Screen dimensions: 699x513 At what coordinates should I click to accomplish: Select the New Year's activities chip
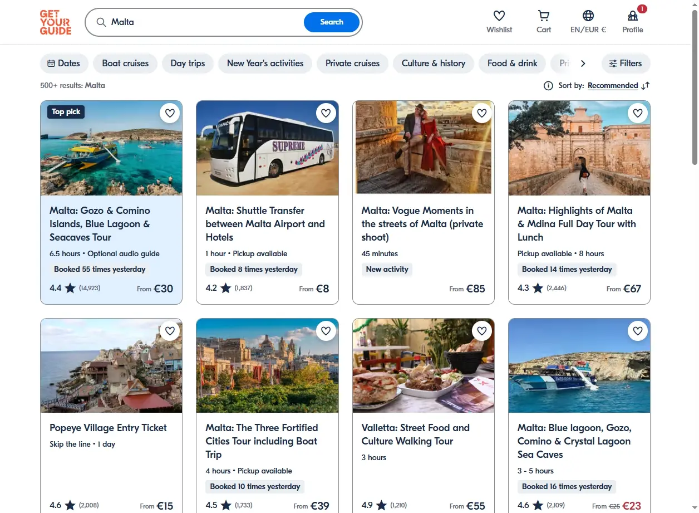coord(265,63)
